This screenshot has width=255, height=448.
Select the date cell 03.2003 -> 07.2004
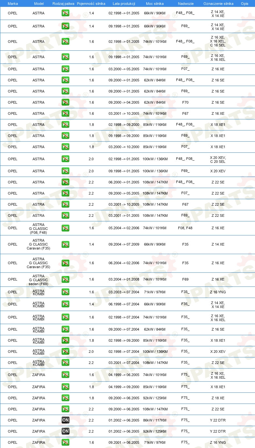(x=124, y=292)
